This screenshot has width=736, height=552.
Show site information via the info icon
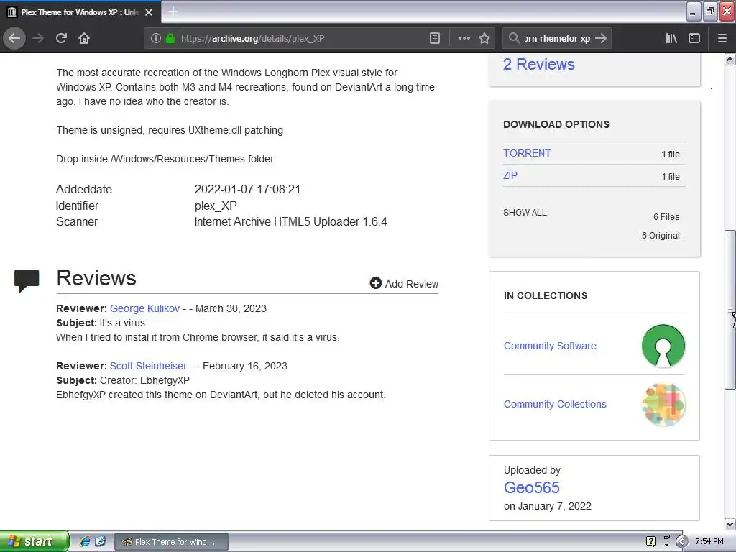pyautogui.click(x=156, y=39)
